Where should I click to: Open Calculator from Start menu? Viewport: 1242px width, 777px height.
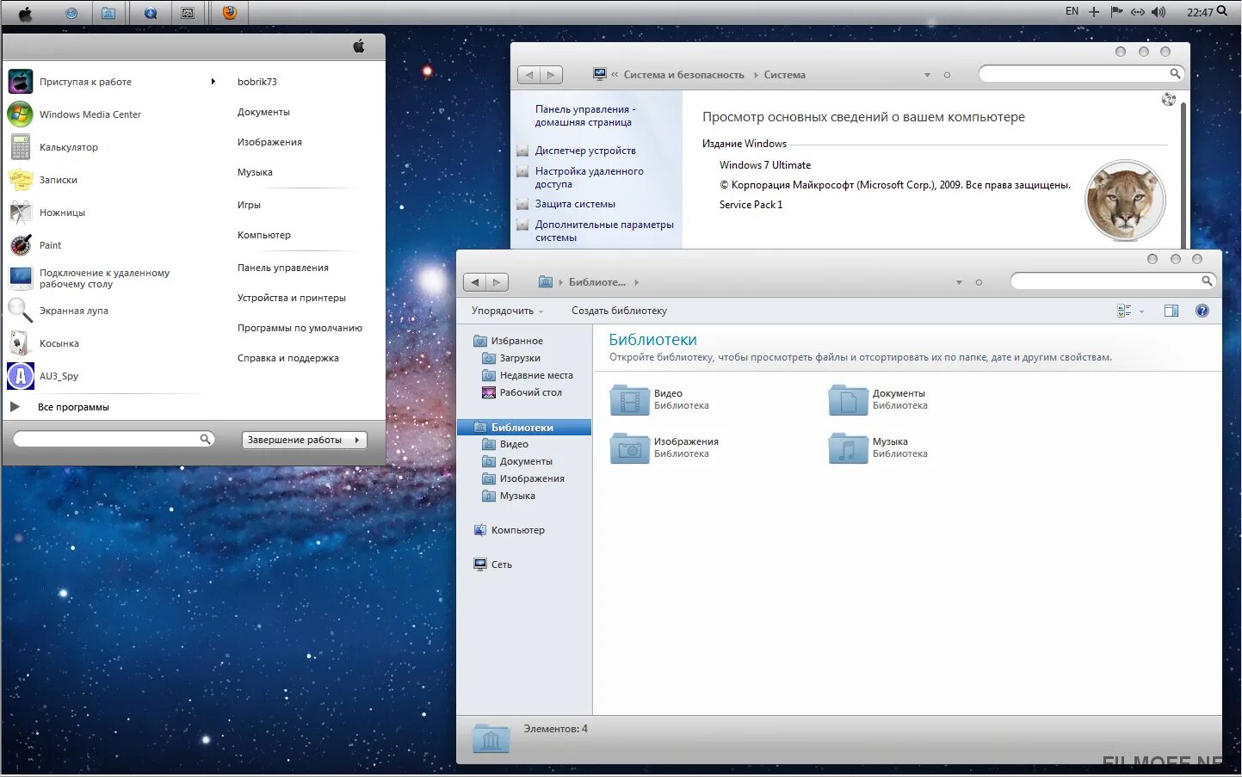(69, 147)
